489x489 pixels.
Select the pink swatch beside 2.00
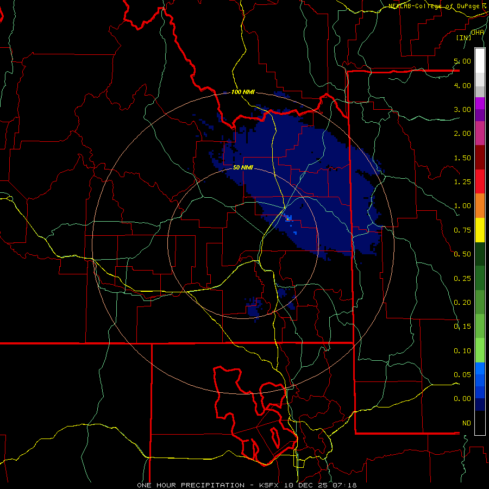pos(480,133)
